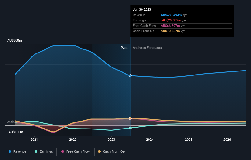Select the orange Cash From Op data point
The width and height of the screenshot is (251, 160).
(130, 118)
